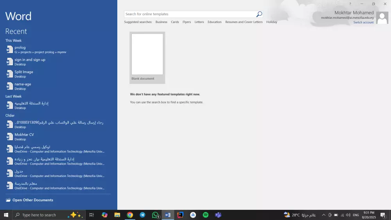Open the معلم بالمدرسة document
Screen dimensions: 391x220
[58, 186]
